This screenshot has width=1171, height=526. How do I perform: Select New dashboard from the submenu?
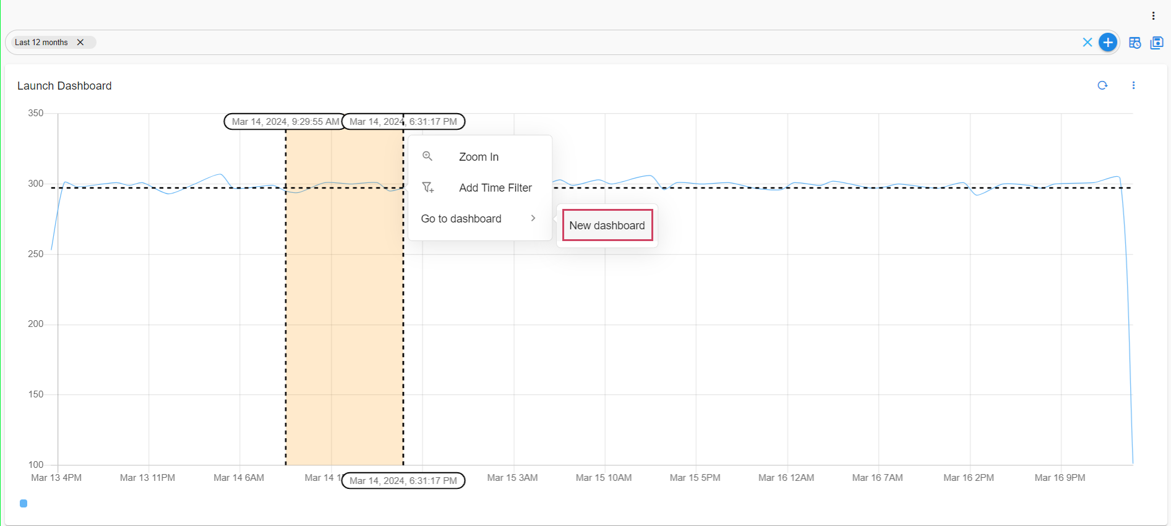coord(607,226)
